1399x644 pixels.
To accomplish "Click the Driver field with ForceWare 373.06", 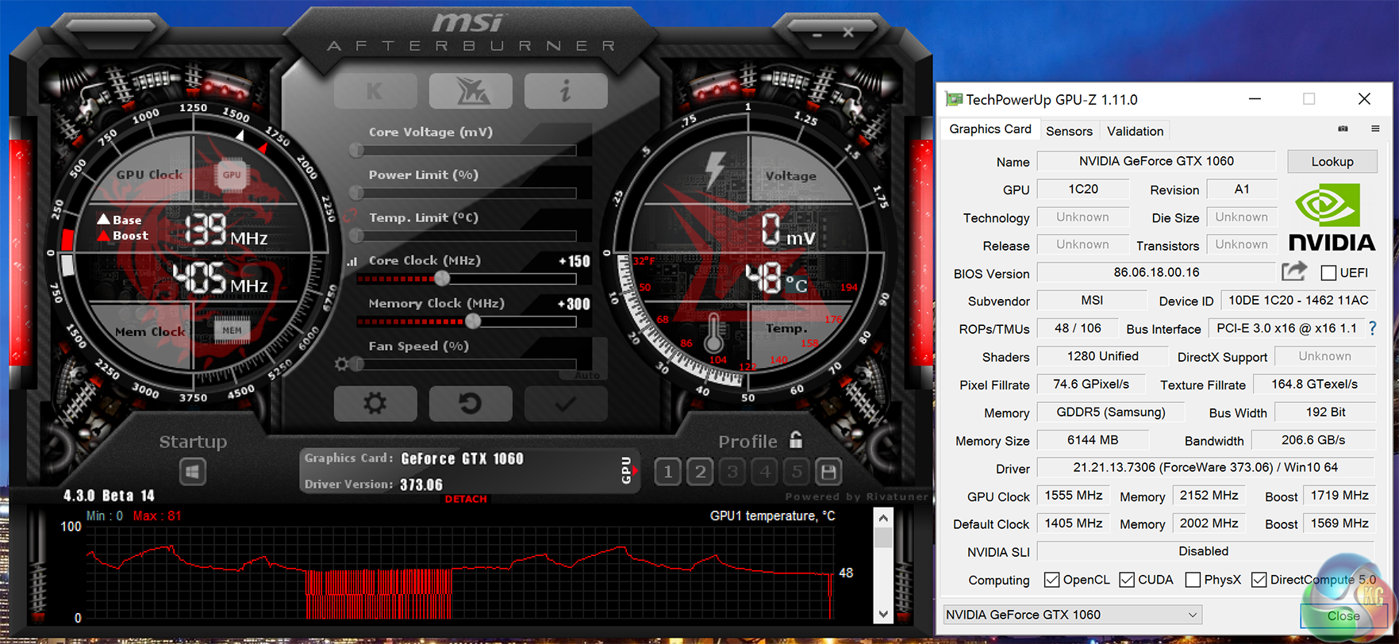I will click(1205, 467).
